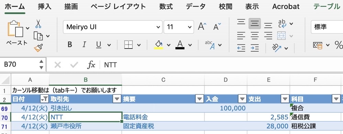Align text left horizontally
This screenshot has height=134, width=343.
[241, 35]
